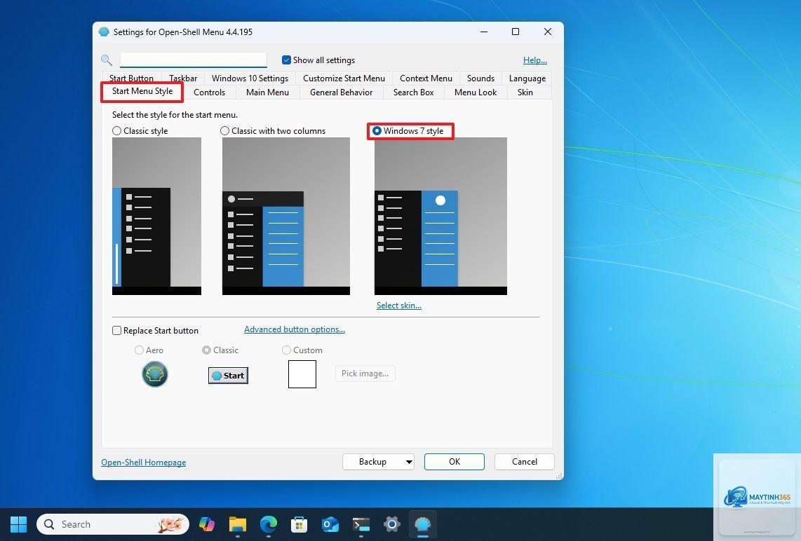
Task: Click Open-Shell shell icon on taskbar
Action: tap(422, 524)
